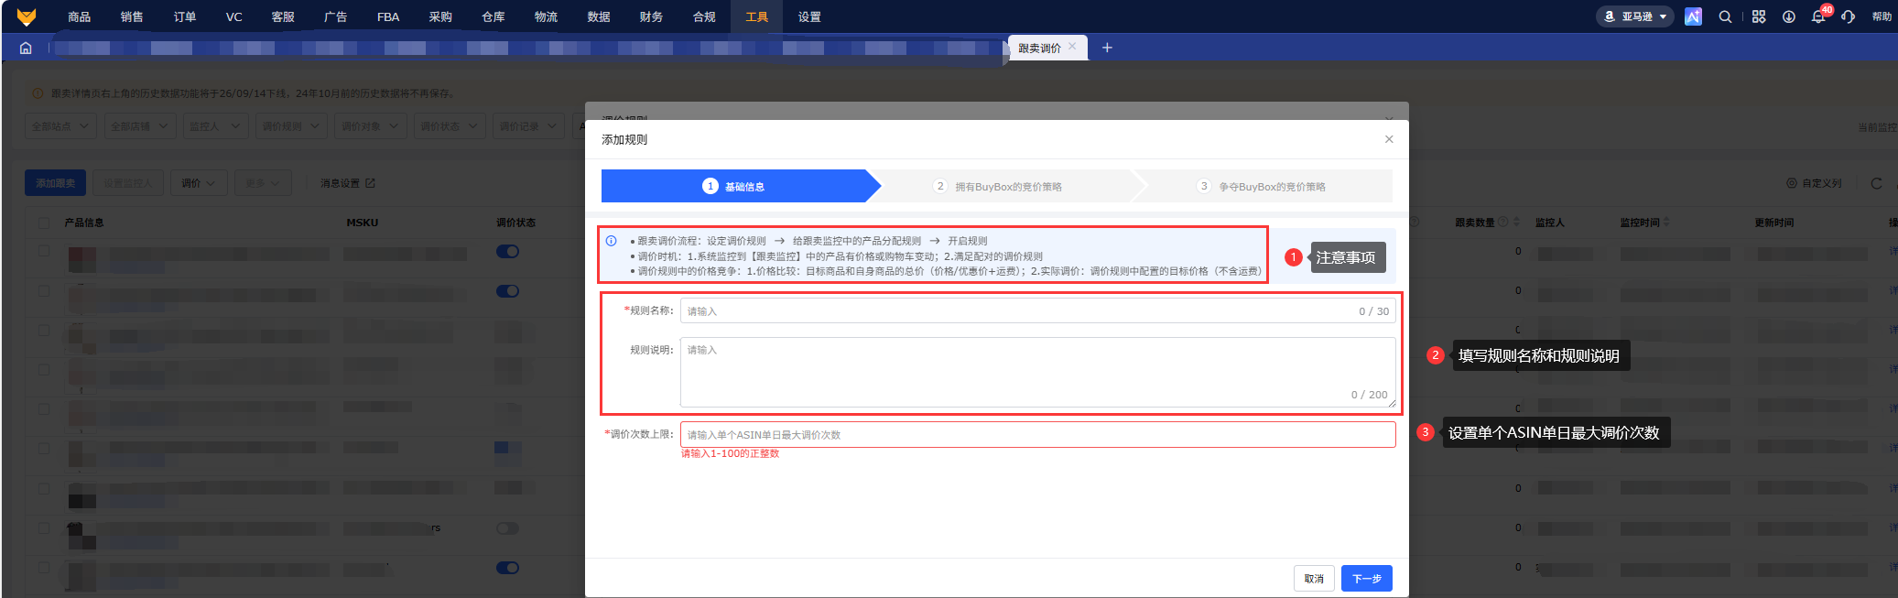This screenshot has height=598, width=1898.
Task: Click the 取消 button
Action: 1314,579
